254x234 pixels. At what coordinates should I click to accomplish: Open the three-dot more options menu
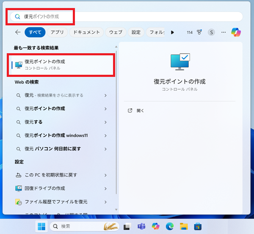224,33
